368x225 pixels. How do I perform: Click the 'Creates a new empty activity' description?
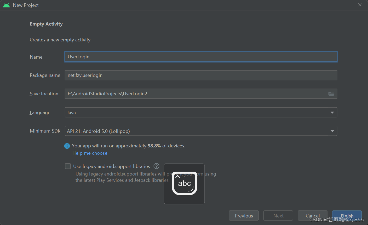60,40
